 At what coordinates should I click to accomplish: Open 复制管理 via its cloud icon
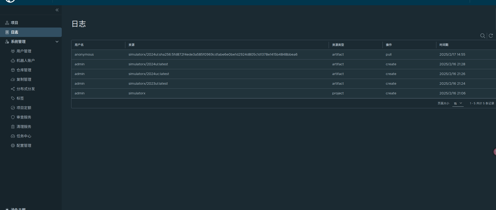pos(13,79)
